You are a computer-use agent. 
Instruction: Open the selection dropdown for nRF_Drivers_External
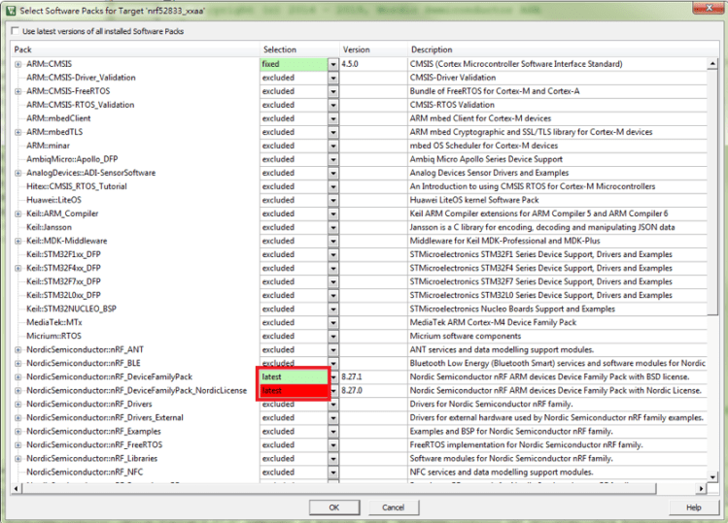pos(333,418)
